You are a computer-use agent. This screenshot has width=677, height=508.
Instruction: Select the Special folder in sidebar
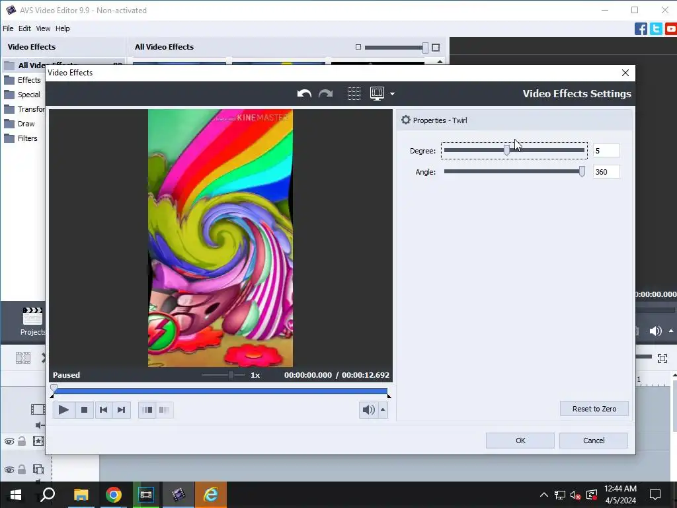(22, 95)
